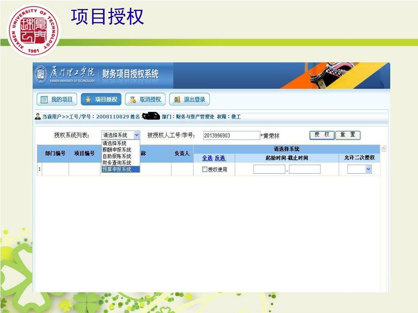418x313 pixels.
Task: Click the 允许二次授权 column header
Action: [359, 158]
